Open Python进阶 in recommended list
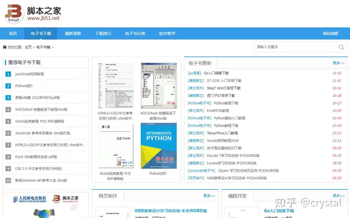350x218 pixels. pos(24,86)
